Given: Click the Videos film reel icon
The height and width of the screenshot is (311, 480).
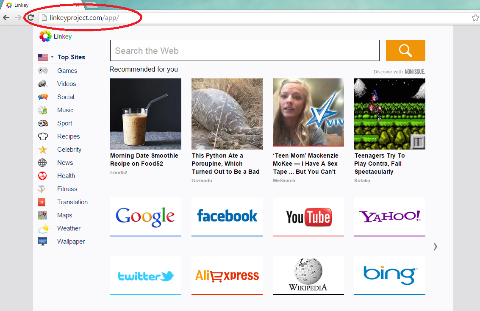Looking at the screenshot, I should click(43, 83).
